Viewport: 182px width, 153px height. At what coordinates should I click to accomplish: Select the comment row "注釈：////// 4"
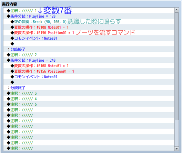tap(89, 99)
